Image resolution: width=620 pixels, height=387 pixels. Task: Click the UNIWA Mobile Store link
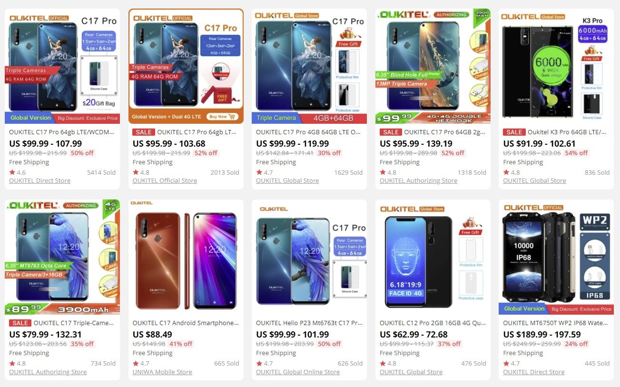coord(162,372)
